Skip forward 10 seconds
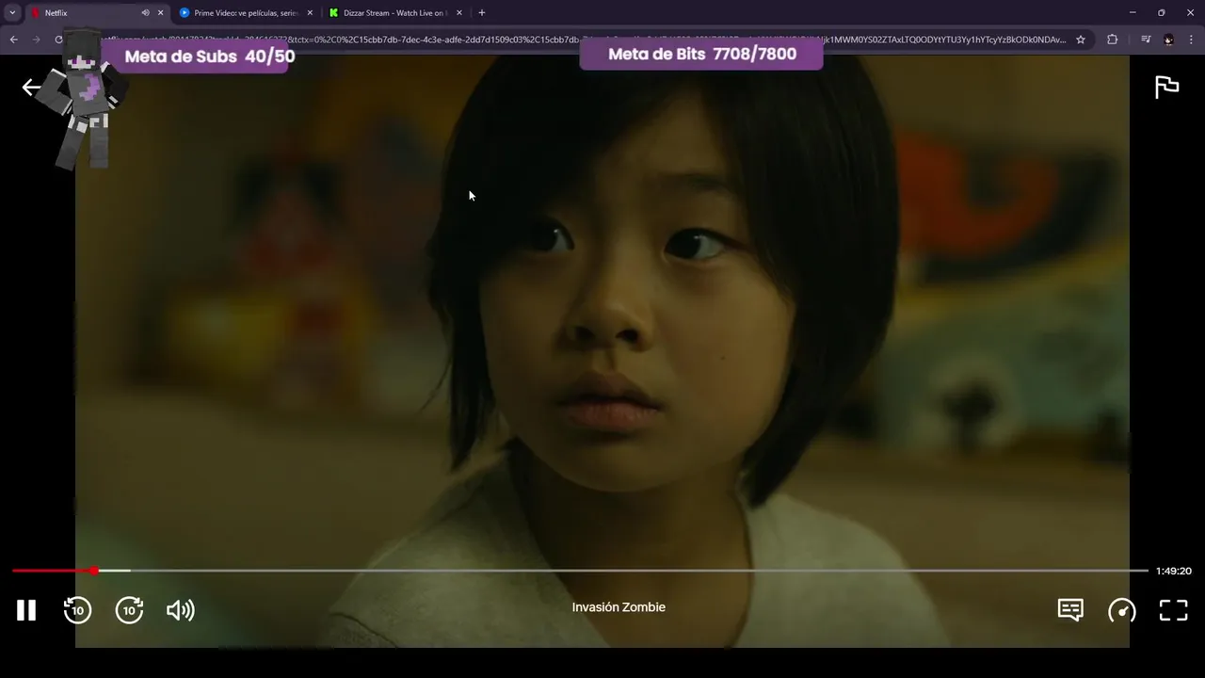 point(129,610)
